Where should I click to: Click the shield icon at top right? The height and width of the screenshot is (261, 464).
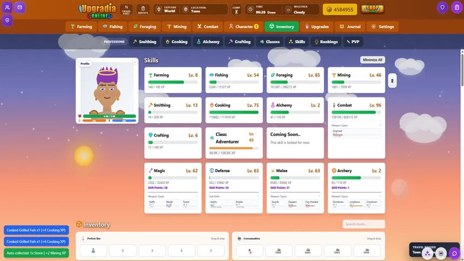(x=442, y=8)
